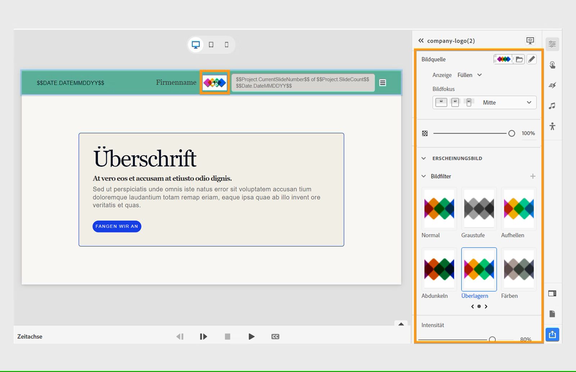Apply the Färben image filter

tap(519, 269)
